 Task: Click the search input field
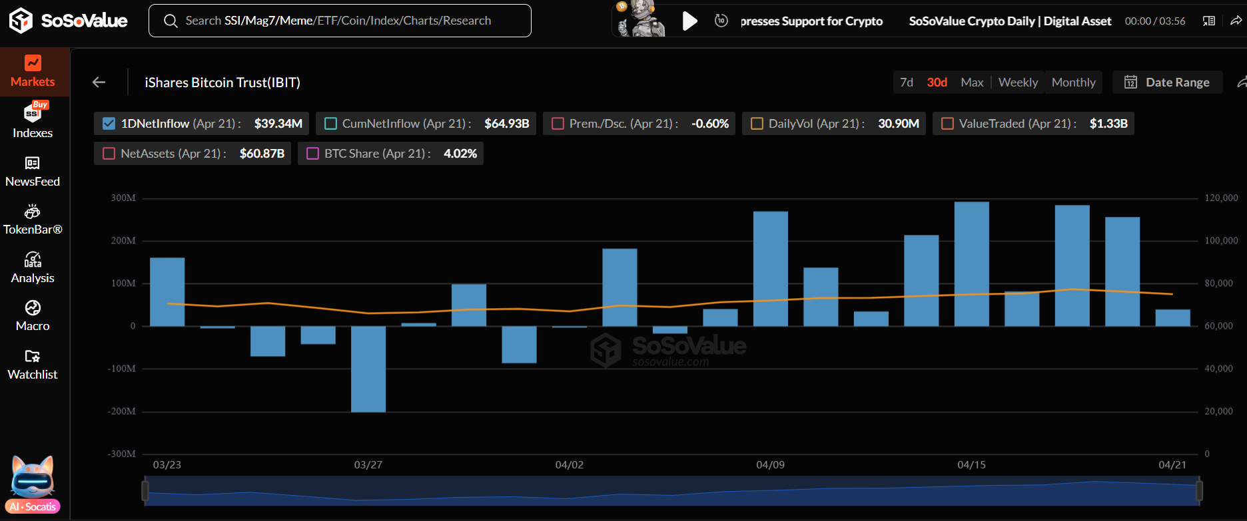[x=340, y=21]
